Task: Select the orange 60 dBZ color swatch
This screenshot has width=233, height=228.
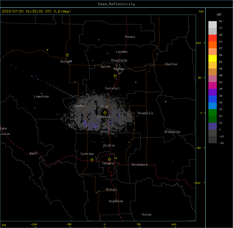Action: pyautogui.click(x=212, y=45)
